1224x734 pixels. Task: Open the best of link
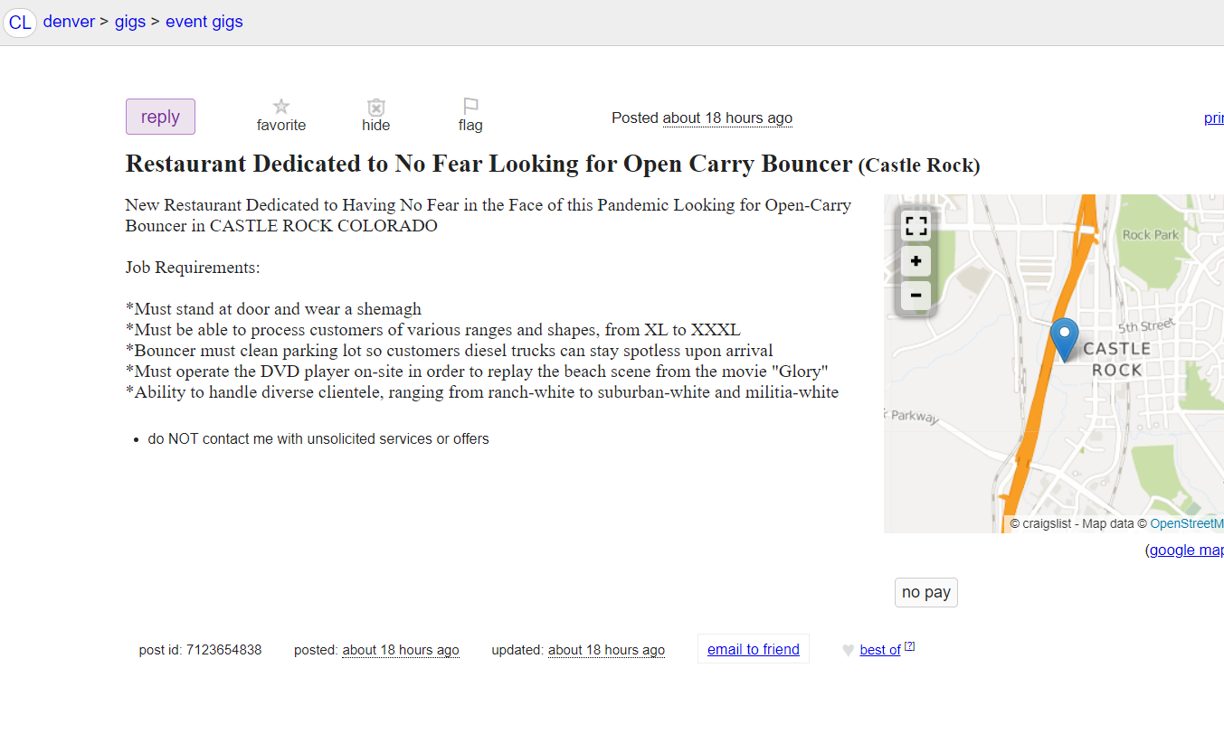(879, 650)
